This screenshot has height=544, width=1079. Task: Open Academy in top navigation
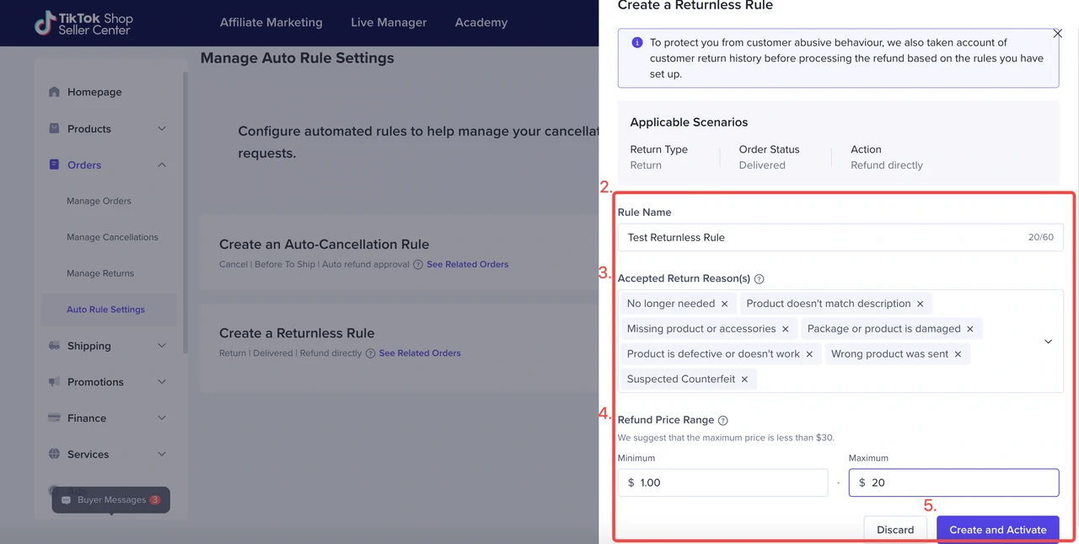[x=481, y=23]
